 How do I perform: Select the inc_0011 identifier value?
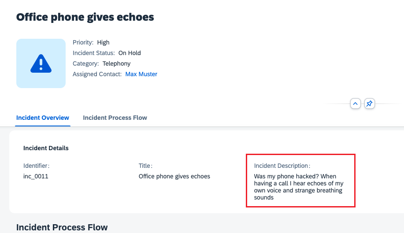click(x=36, y=176)
